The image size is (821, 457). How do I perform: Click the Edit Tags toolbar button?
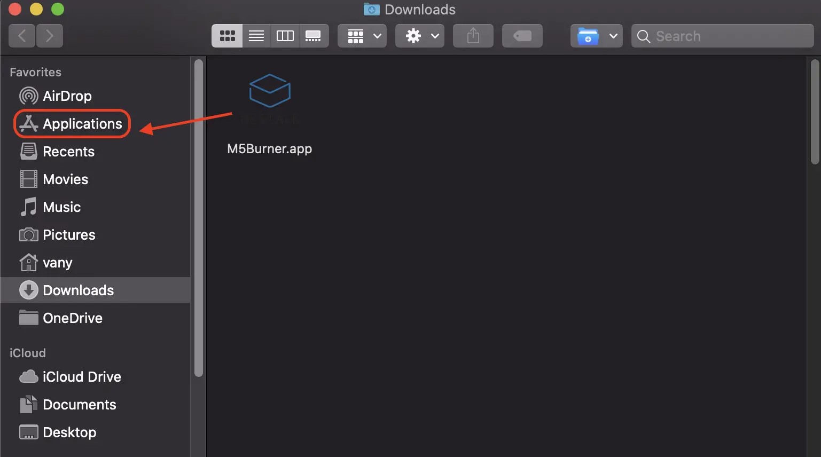click(522, 36)
